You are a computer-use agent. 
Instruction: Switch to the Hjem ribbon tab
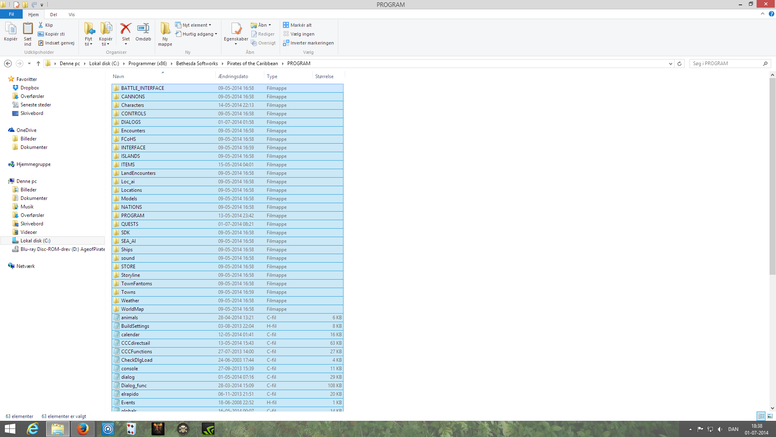[34, 15]
